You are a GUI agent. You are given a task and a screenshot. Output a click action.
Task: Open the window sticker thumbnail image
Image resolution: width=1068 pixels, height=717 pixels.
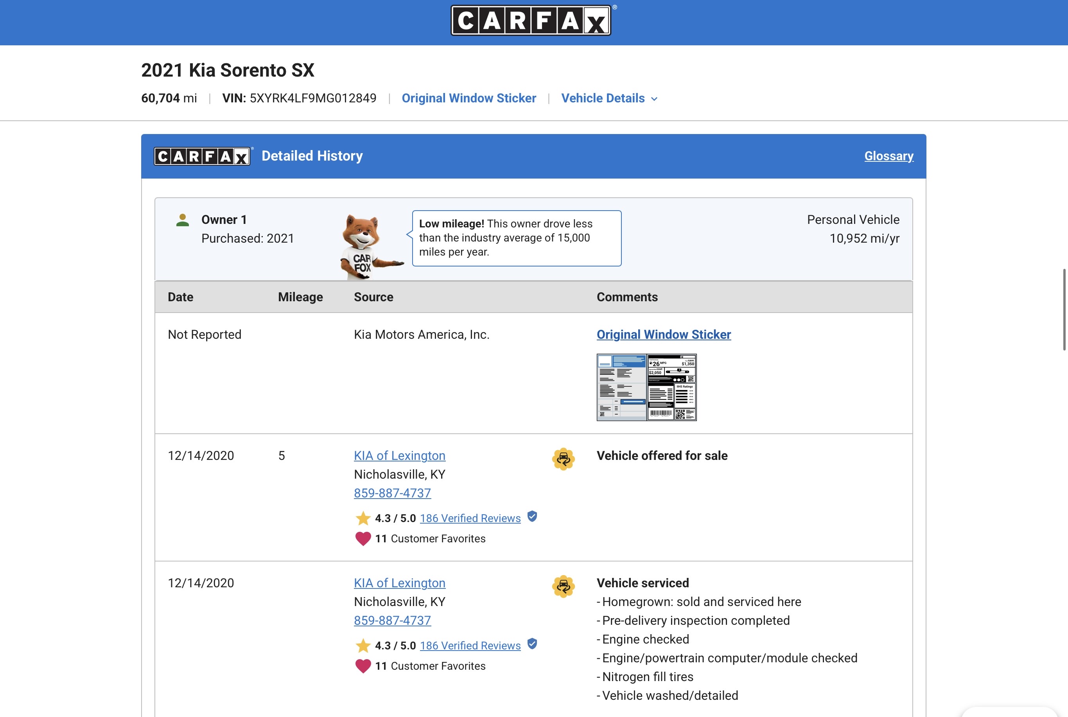pyautogui.click(x=646, y=387)
